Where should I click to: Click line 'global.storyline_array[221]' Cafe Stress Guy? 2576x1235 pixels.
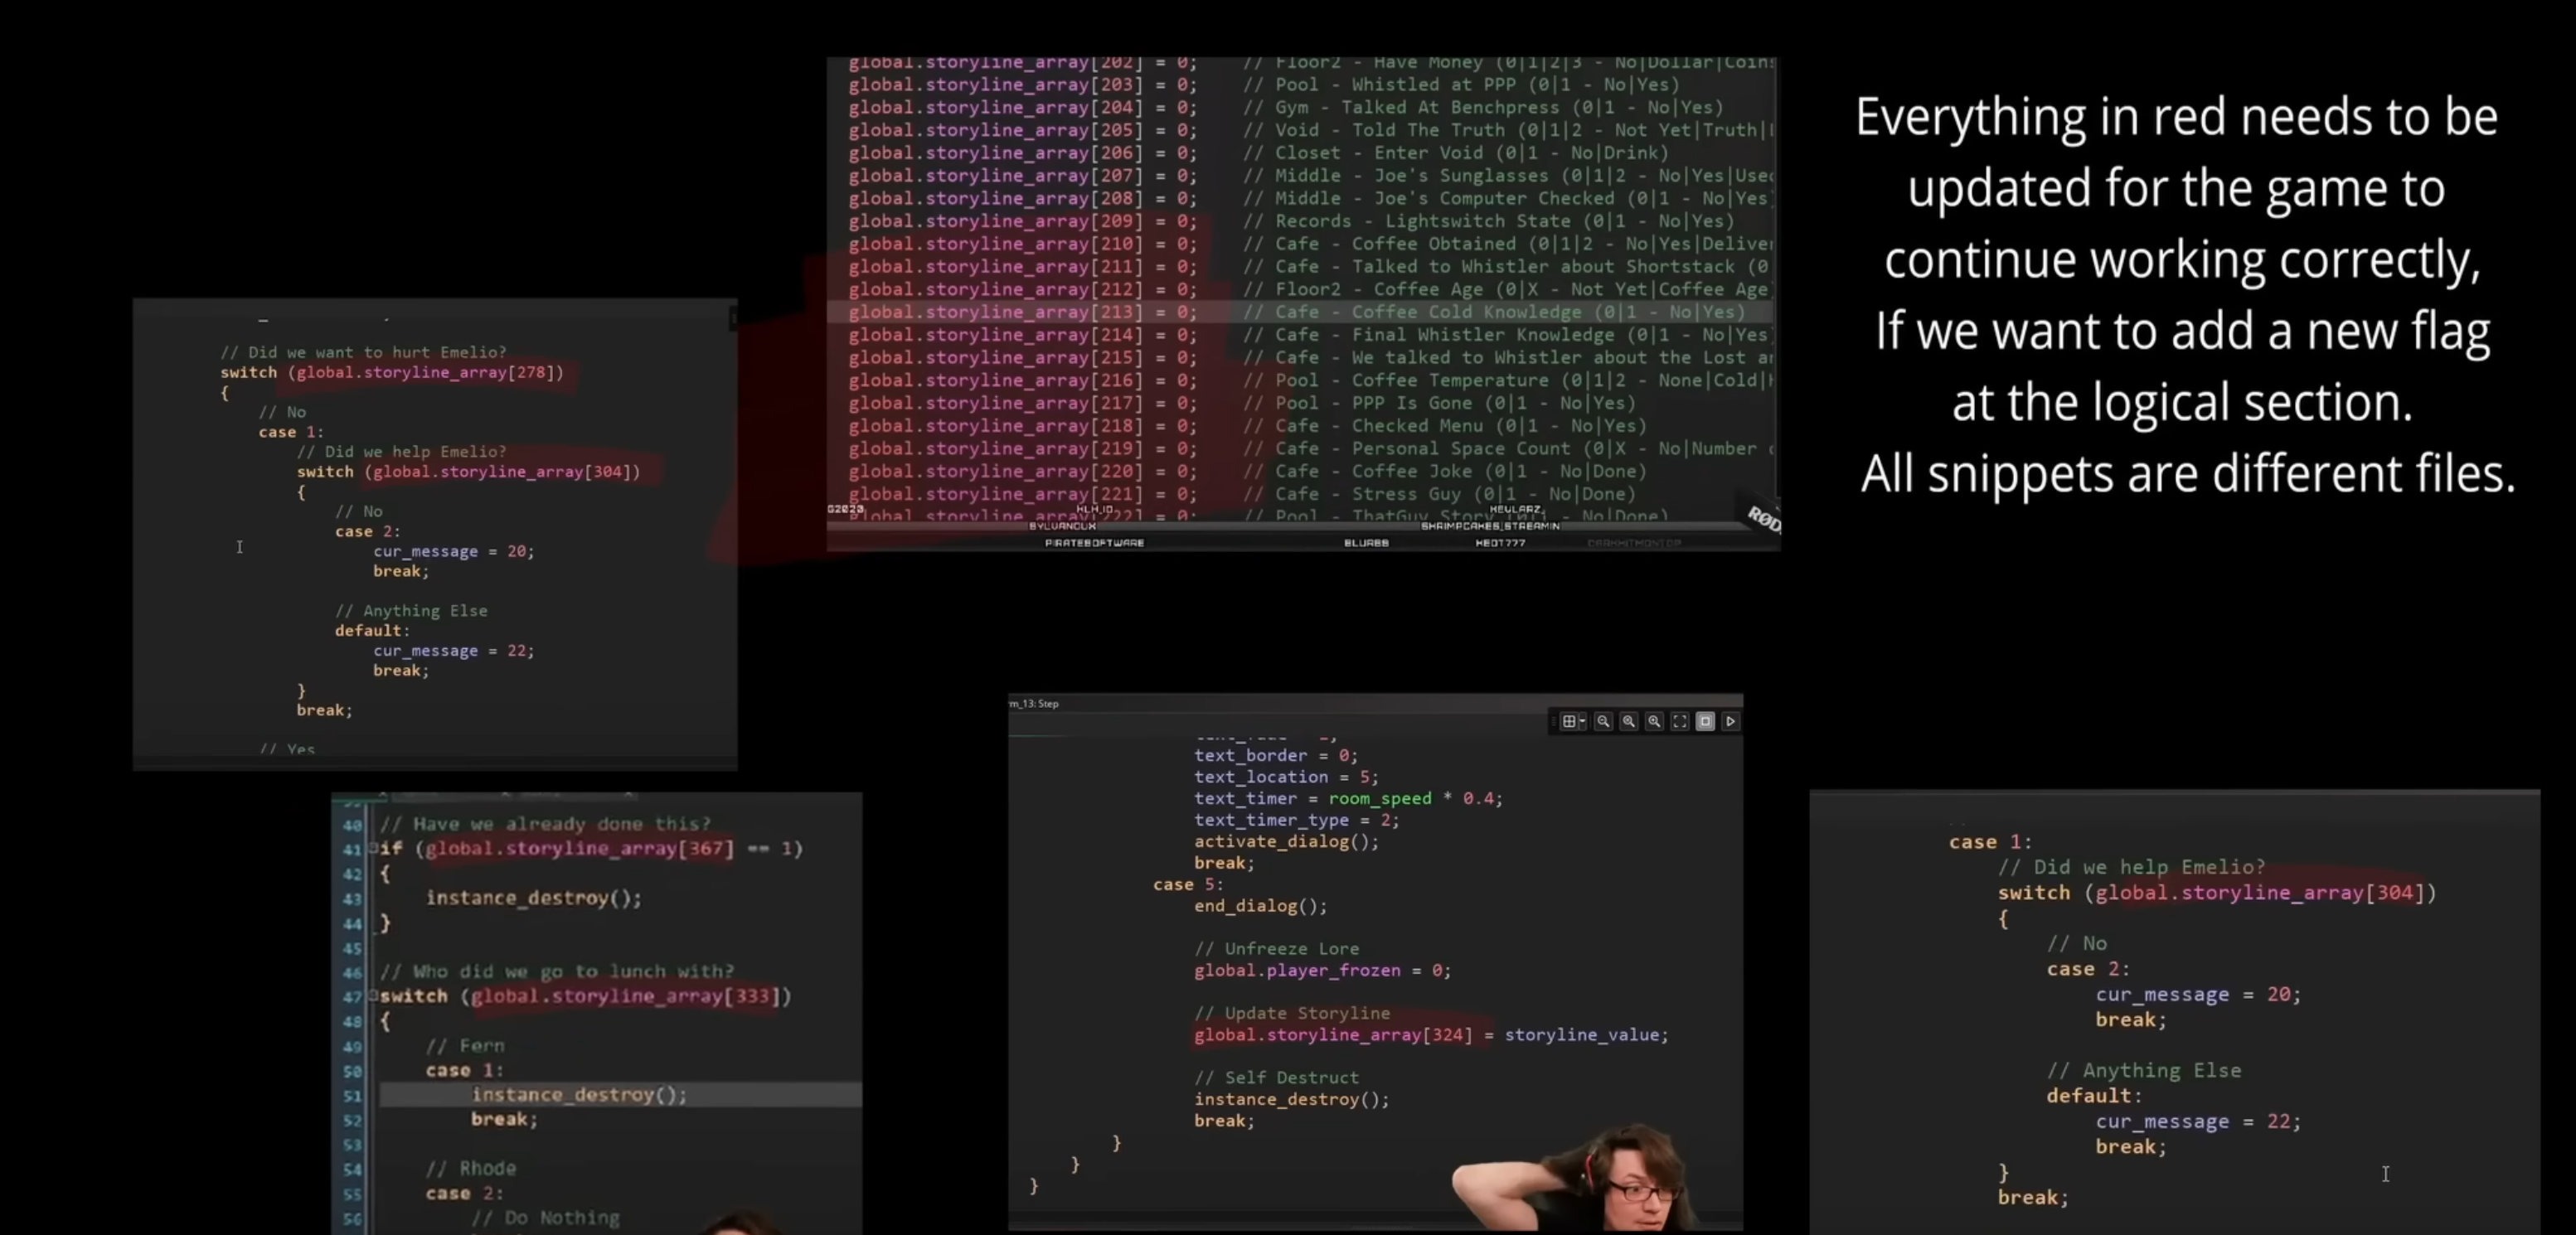[x=1242, y=494]
